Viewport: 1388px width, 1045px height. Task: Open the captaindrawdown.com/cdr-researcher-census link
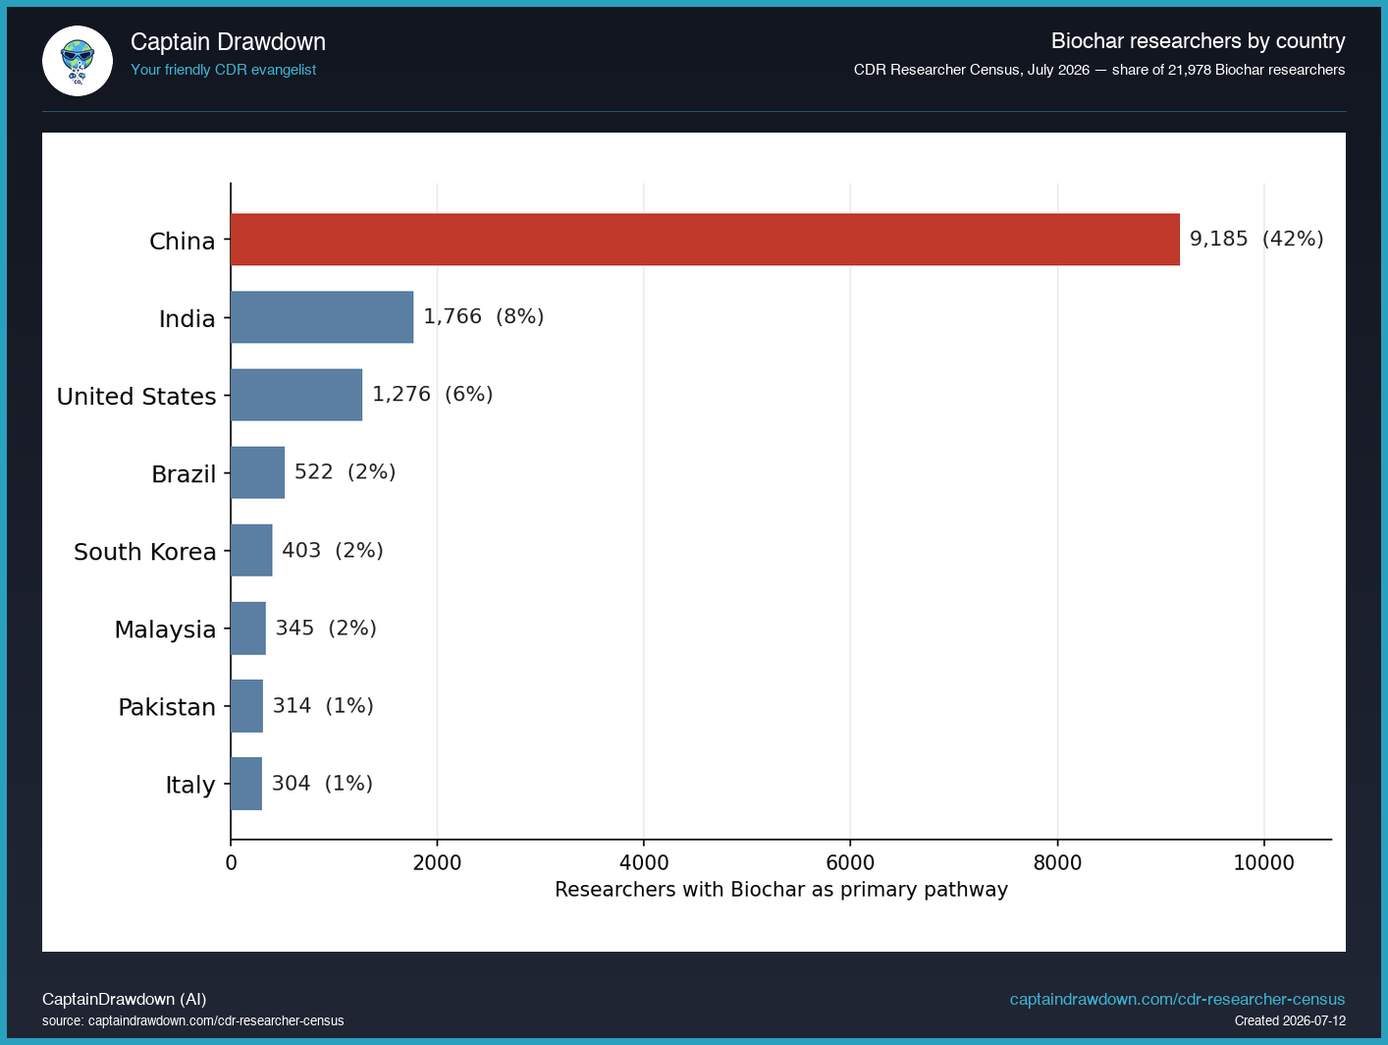(1177, 999)
